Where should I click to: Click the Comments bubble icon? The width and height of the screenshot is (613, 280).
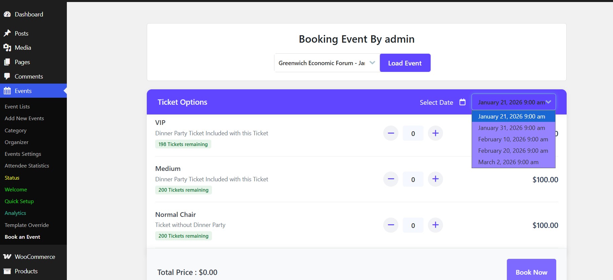click(7, 77)
